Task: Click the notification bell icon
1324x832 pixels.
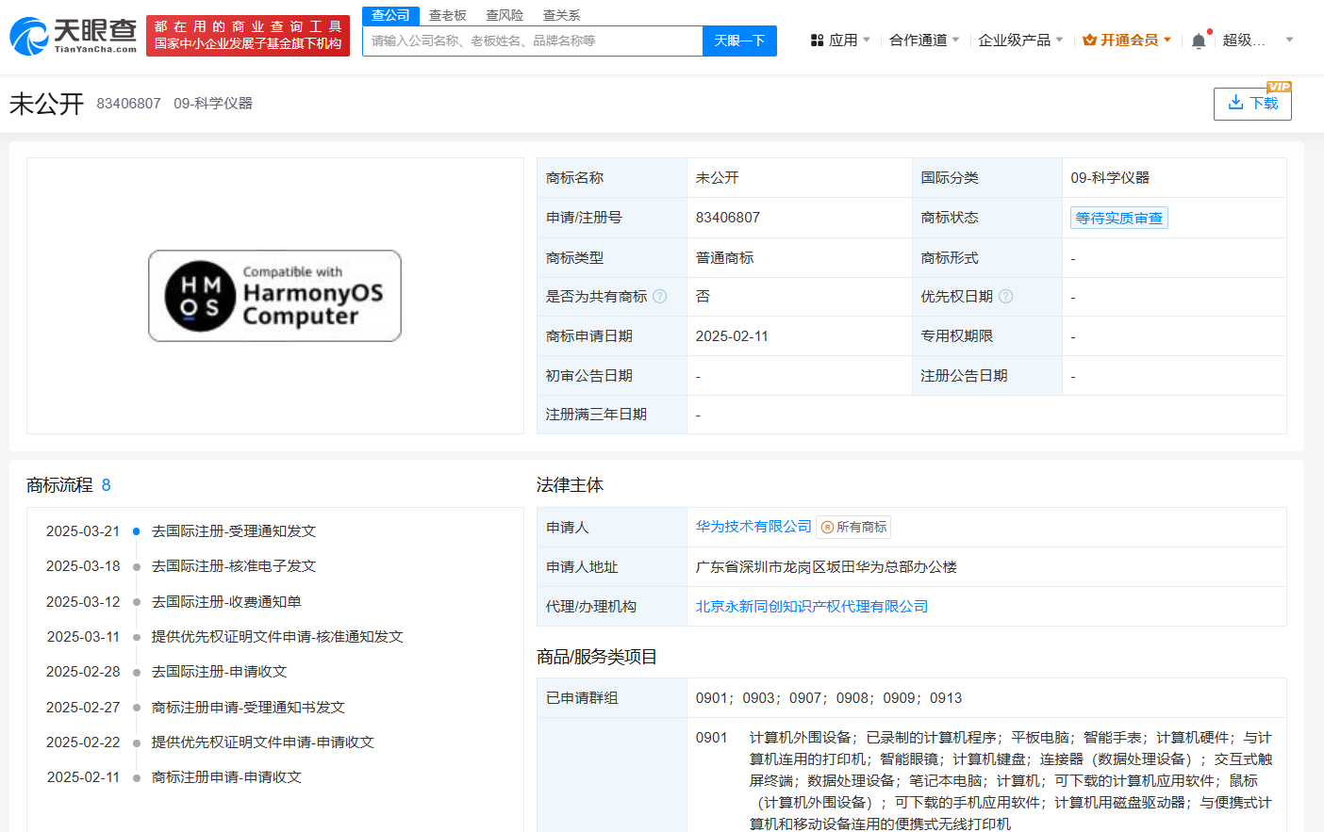Action: (1198, 41)
